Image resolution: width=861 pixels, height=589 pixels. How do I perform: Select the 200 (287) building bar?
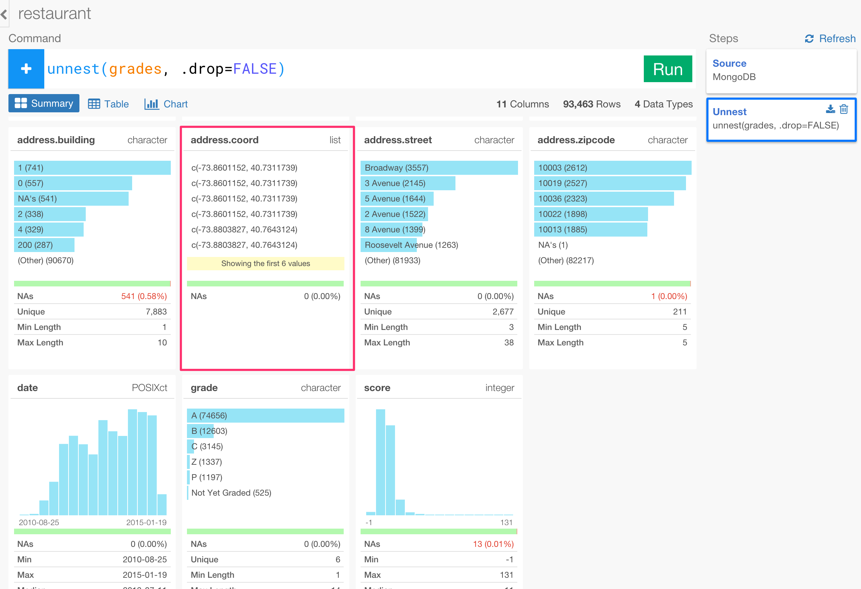pyautogui.click(x=44, y=245)
